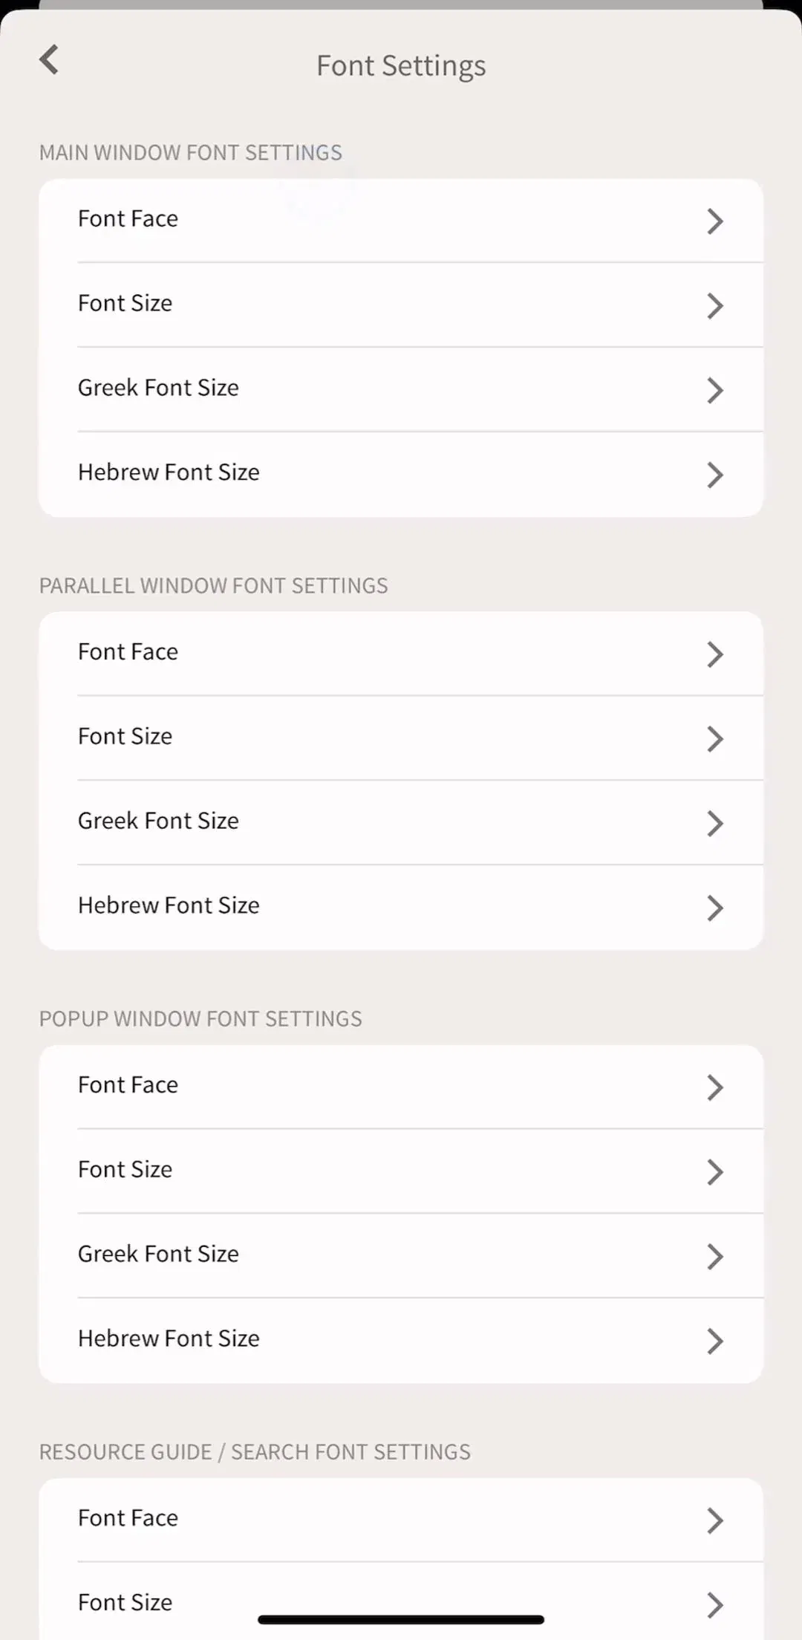802x1640 pixels.
Task: Tap the chevron beside Main Window Greek Font Size
Action: 714,390
